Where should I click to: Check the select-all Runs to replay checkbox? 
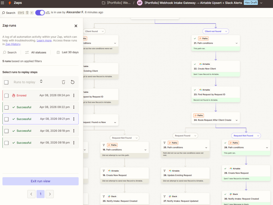[6, 82]
